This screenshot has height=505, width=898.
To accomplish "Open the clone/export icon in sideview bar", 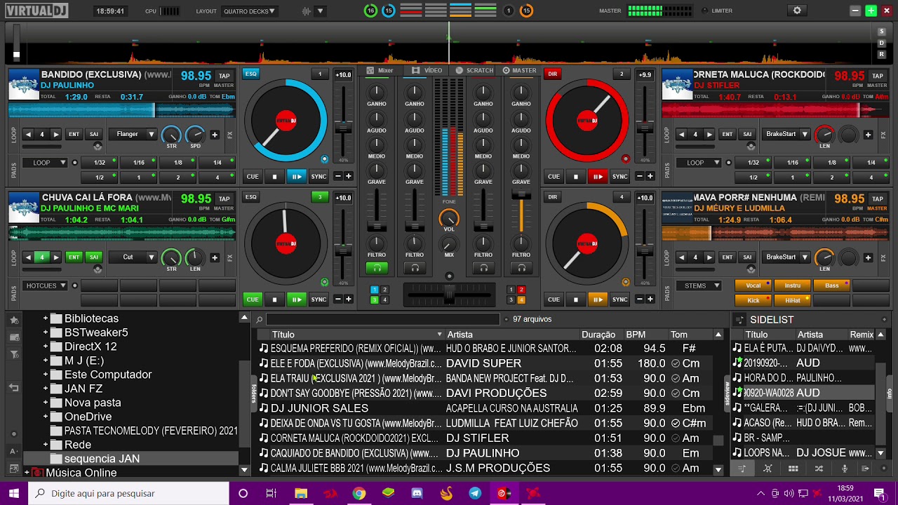I will pos(865,469).
